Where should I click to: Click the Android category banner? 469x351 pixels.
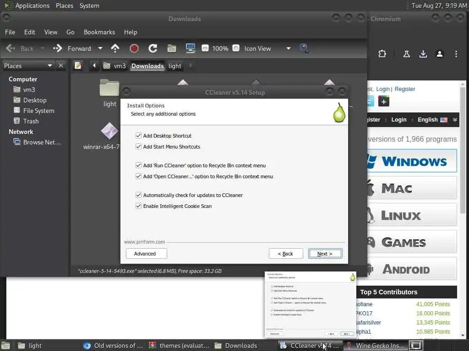tap(412, 269)
